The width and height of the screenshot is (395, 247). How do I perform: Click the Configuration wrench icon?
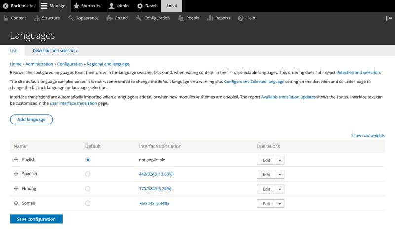click(139, 18)
